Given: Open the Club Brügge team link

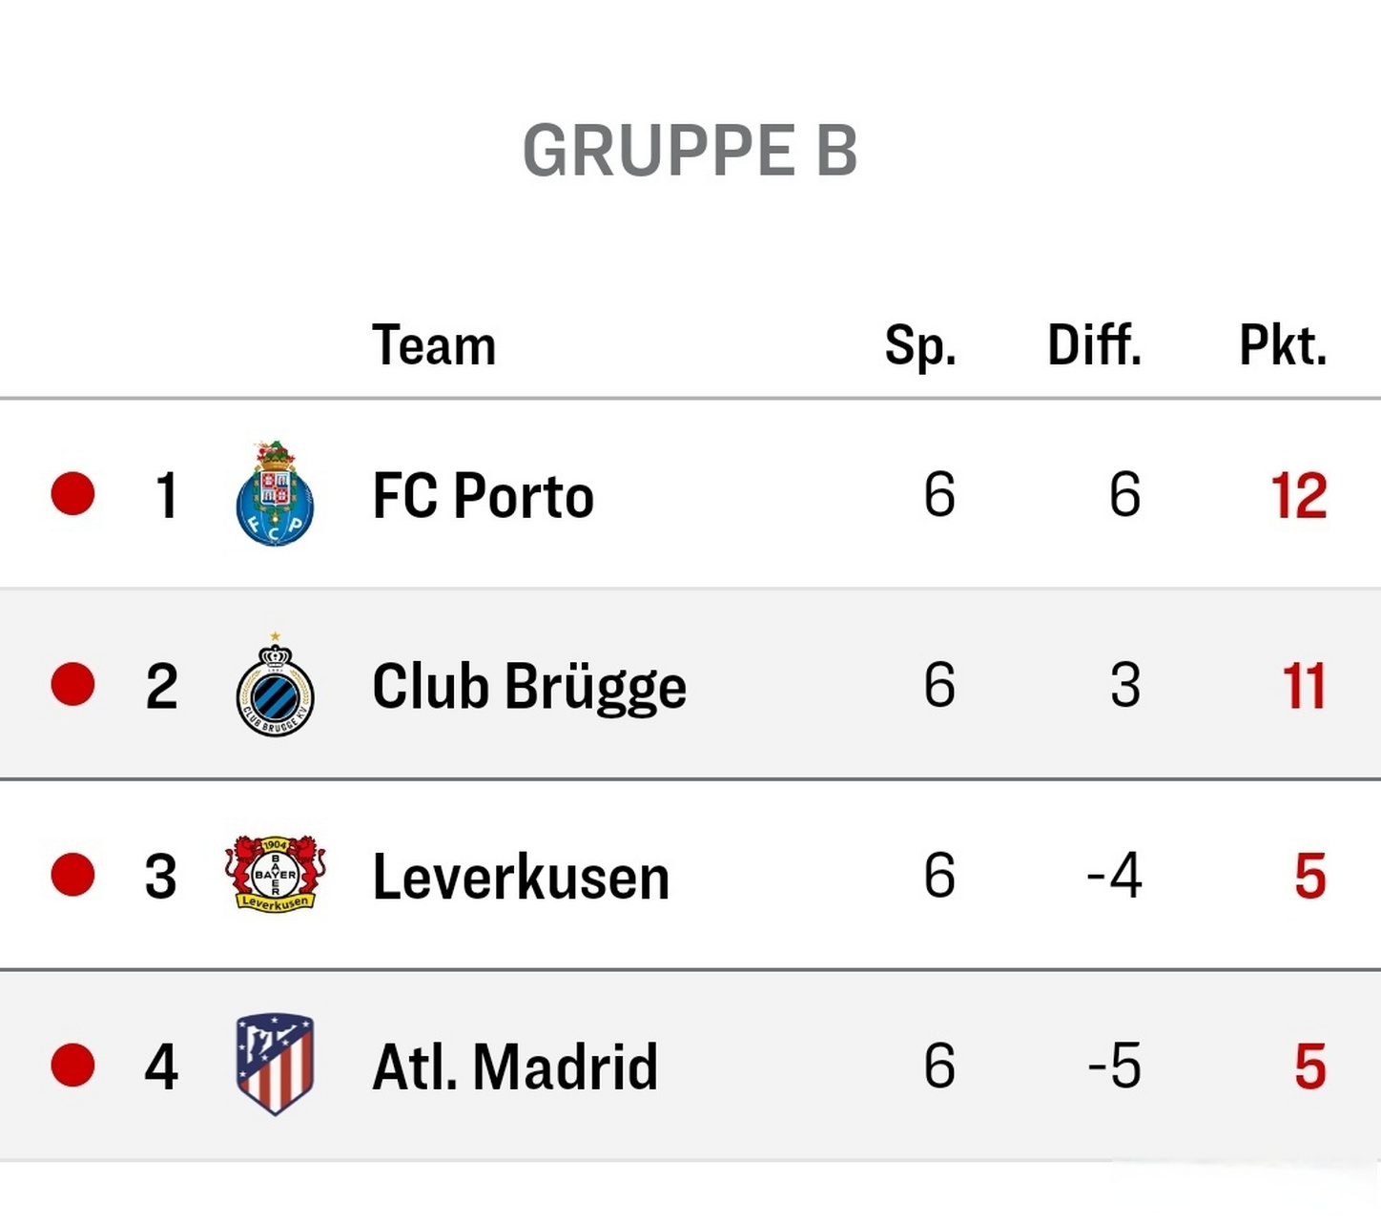Looking at the screenshot, I should coord(528,687).
